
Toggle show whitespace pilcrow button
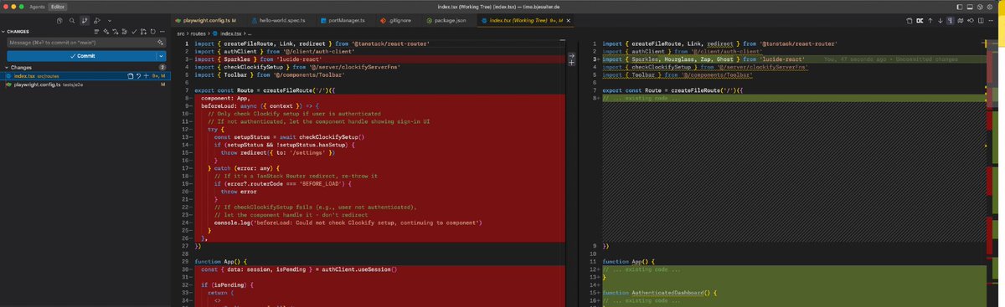pyautogui.click(x=951, y=20)
